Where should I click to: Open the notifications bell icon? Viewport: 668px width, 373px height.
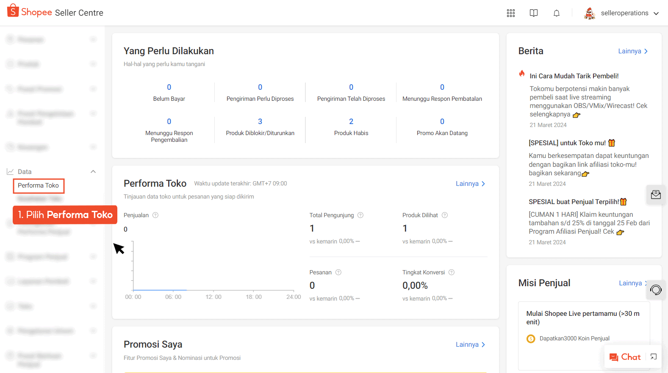pos(557,13)
